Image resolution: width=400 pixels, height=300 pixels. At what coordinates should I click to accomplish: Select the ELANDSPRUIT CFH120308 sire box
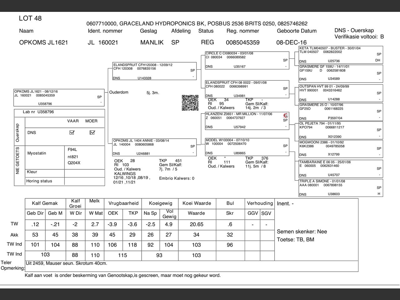click(x=154, y=71)
